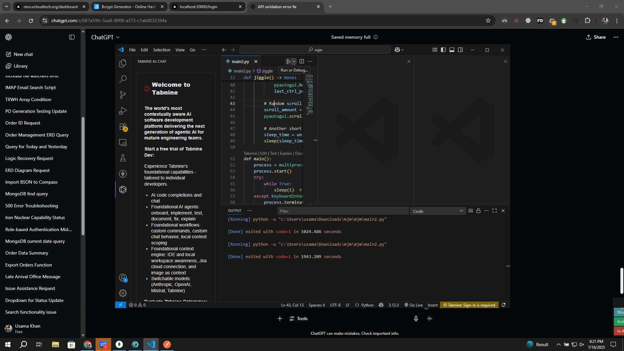Click the mjm command center search box
Image resolution: width=624 pixels, height=351 pixels.
315,50
